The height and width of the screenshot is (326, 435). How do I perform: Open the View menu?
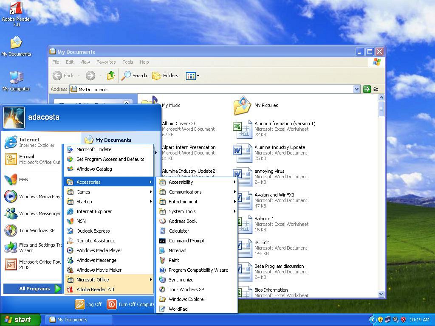85,62
